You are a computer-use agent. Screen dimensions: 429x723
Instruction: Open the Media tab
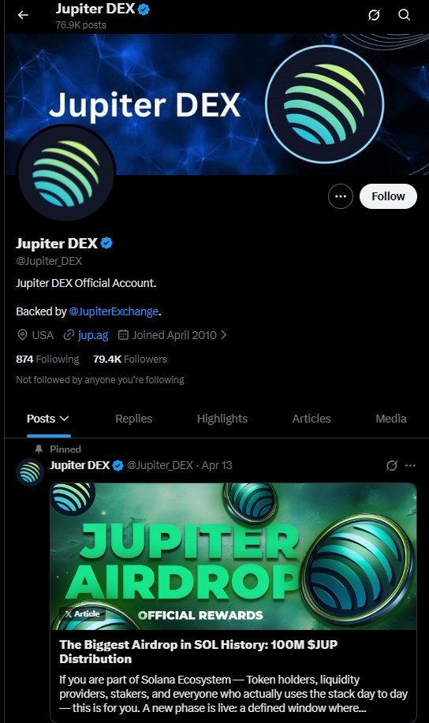click(390, 419)
